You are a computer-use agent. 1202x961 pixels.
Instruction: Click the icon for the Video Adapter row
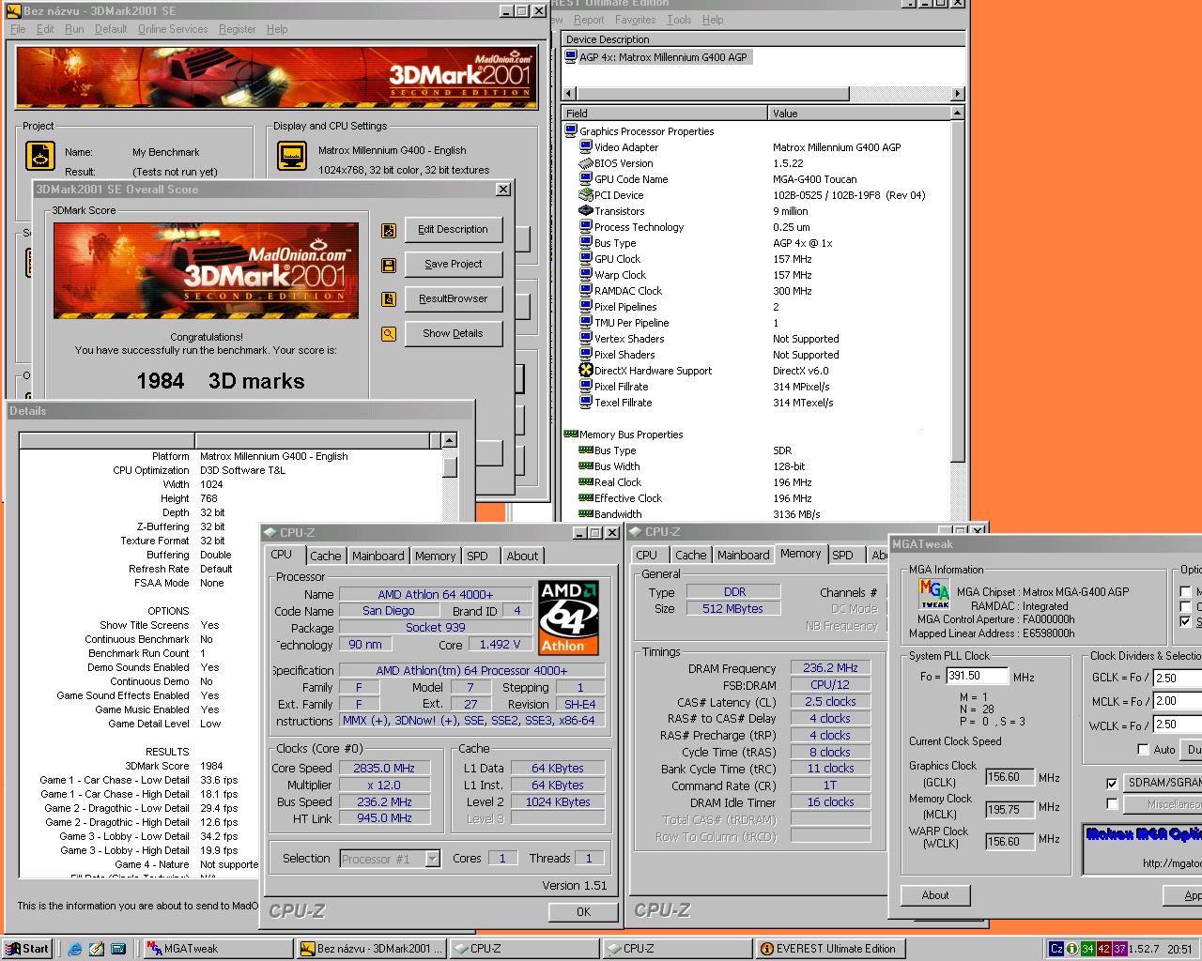pos(585,146)
